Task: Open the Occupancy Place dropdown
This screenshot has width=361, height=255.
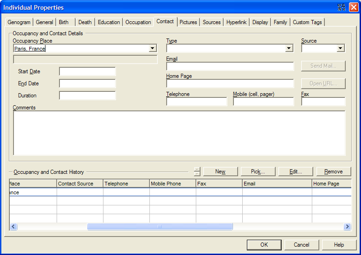Action: (153, 48)
